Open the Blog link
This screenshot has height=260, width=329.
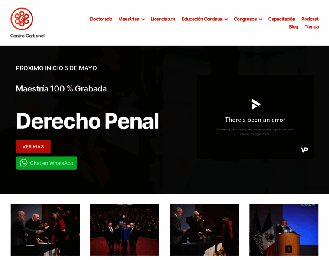click(294, 27)
